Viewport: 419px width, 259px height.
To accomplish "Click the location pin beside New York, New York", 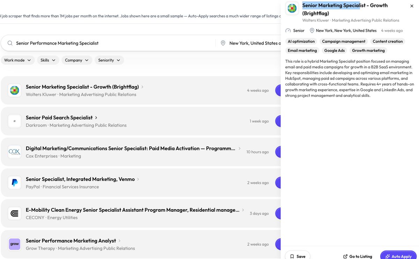I will 312,31.
